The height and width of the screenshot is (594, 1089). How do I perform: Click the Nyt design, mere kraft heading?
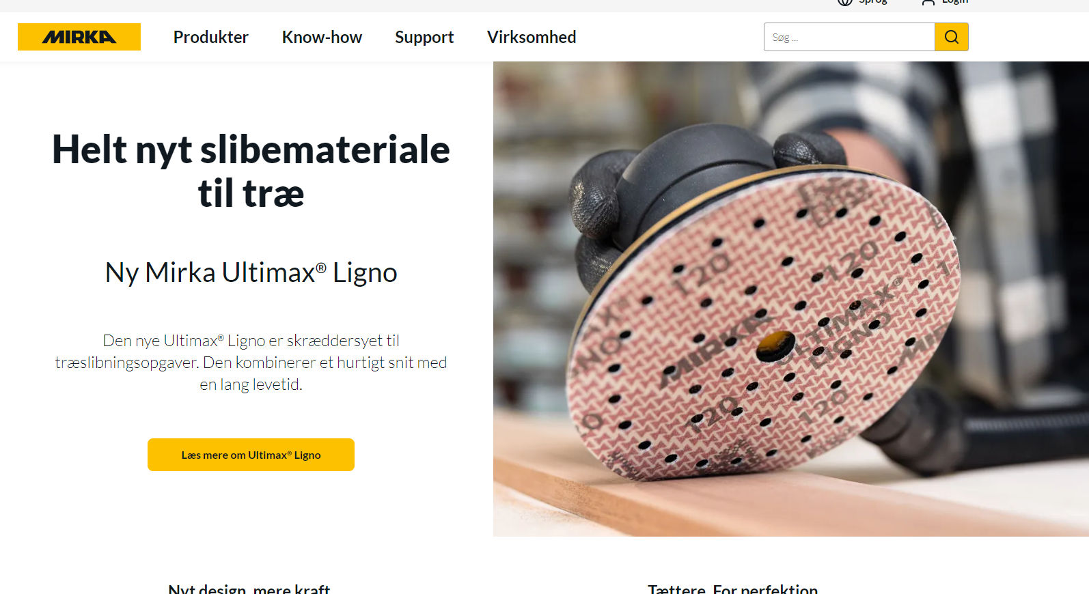point(249,589)
